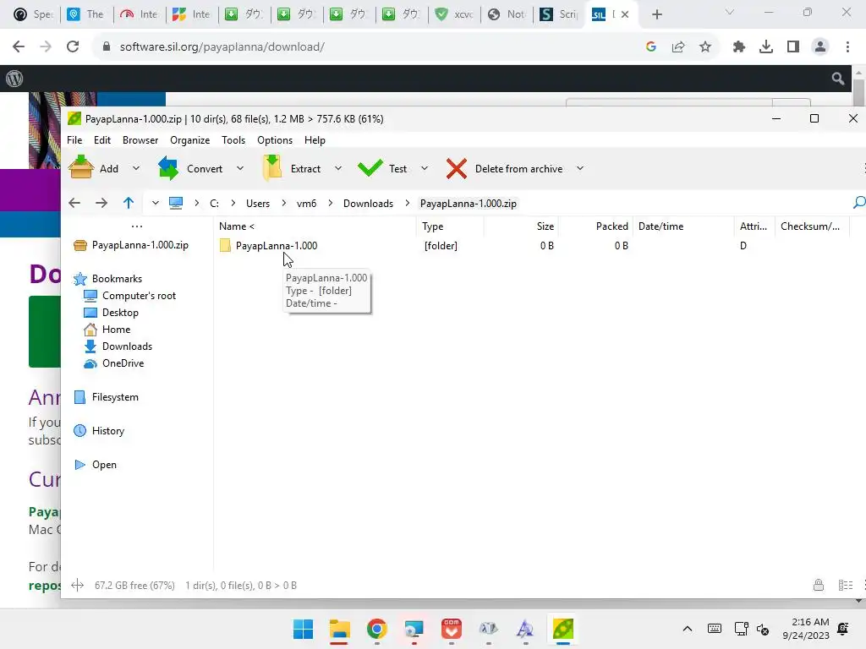
Task: Expand the Extract dropdown arrow
Action: tap(338, 168)
